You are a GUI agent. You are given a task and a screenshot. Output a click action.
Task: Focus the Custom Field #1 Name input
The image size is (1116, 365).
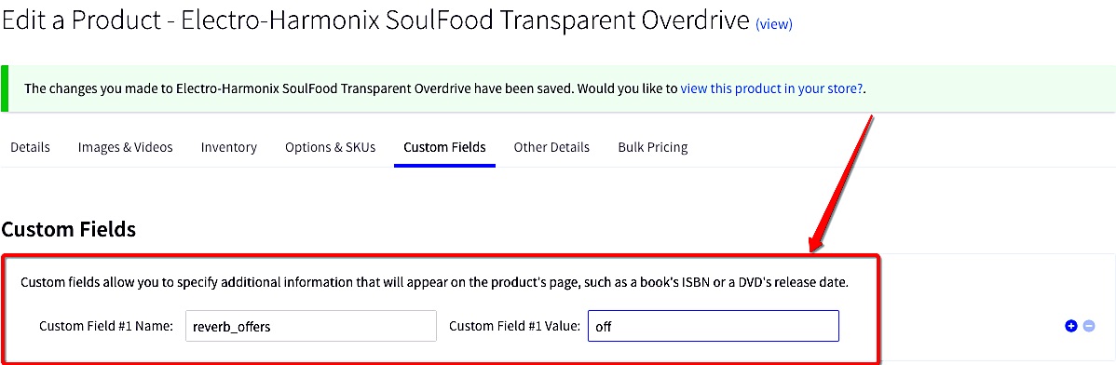(x=310, y=326)
